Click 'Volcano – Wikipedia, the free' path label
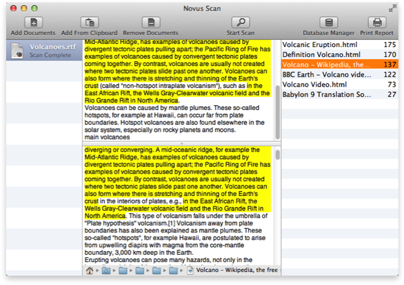Viewport: 404px width, 285px height. coord(237,270)
